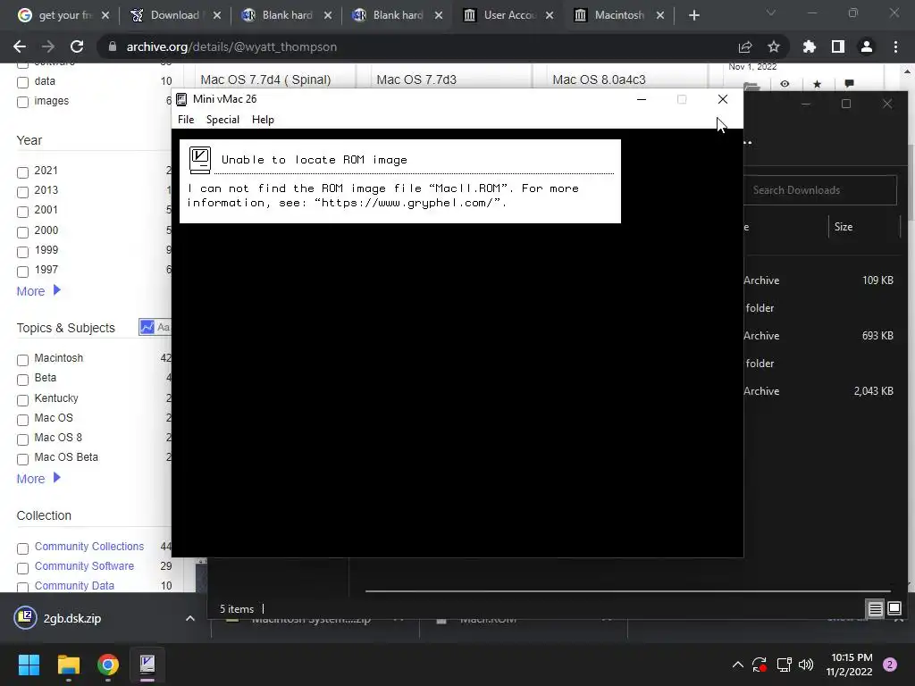Show hidden system tray icons
This screenshot has width=915, height=686.
click(x=737, y=665)
